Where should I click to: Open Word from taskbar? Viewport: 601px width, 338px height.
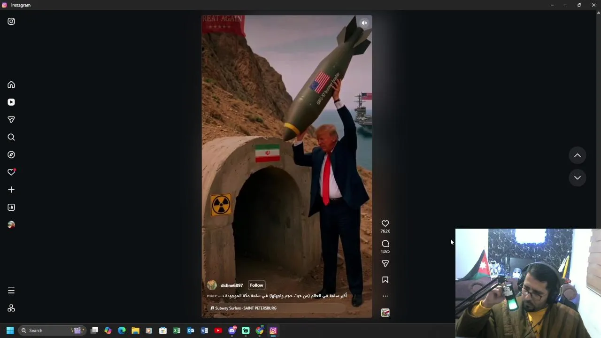click(x=204, y=330)
